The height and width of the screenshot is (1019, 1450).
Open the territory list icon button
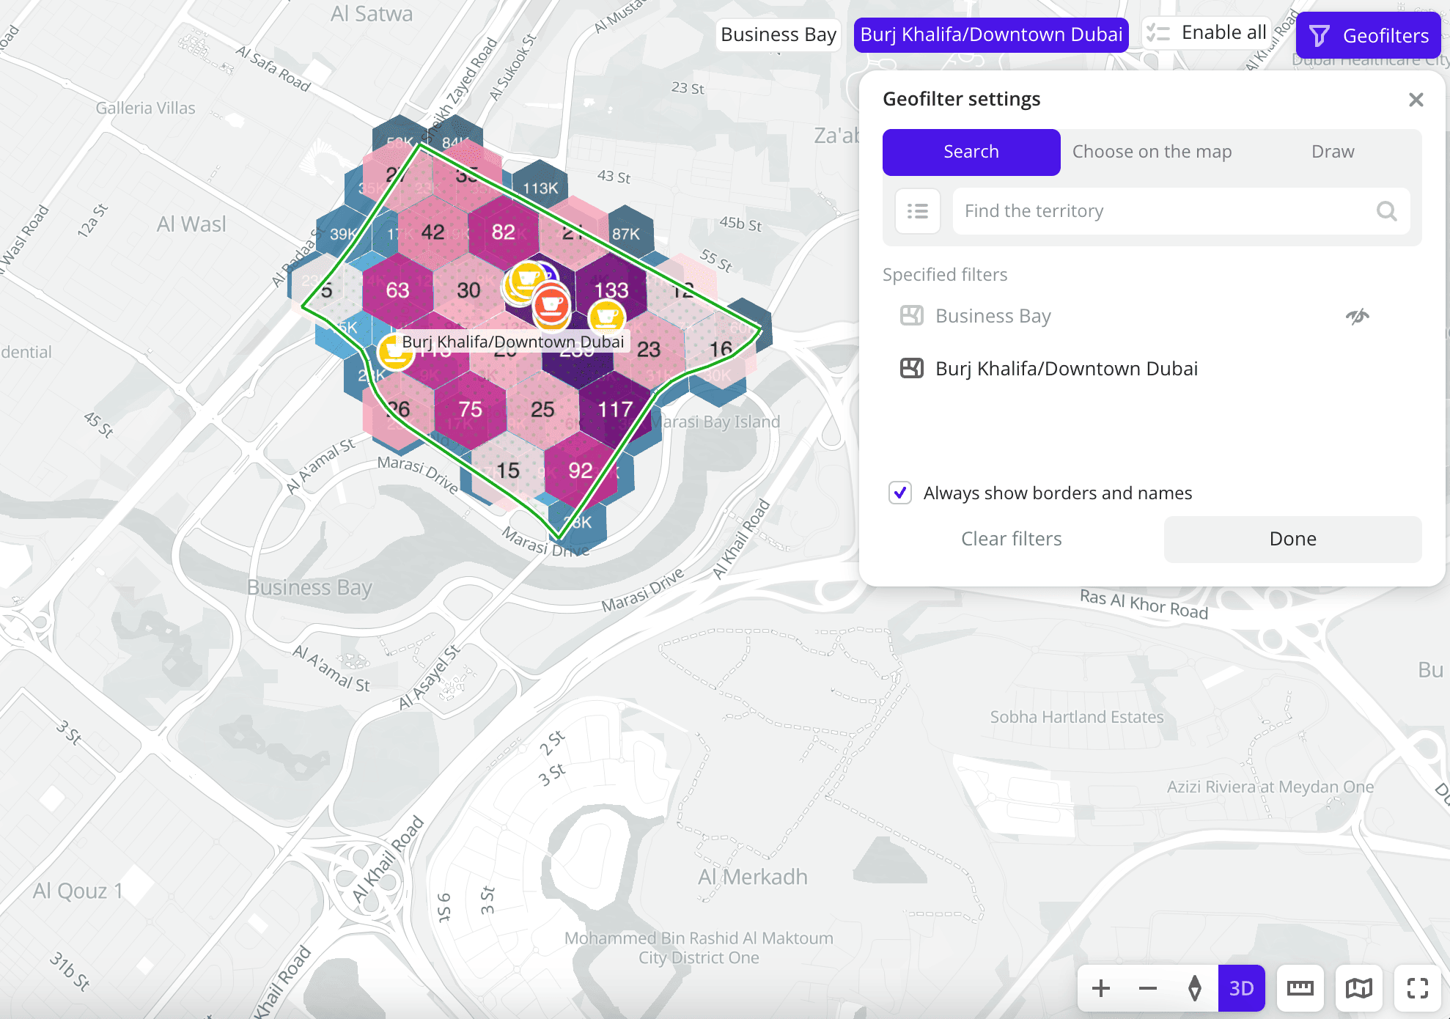tap(918, 211)
